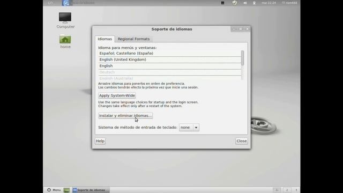Click the infinity icon in top panel
Screen dimensions: 343x193
click(x=50, y=3)
